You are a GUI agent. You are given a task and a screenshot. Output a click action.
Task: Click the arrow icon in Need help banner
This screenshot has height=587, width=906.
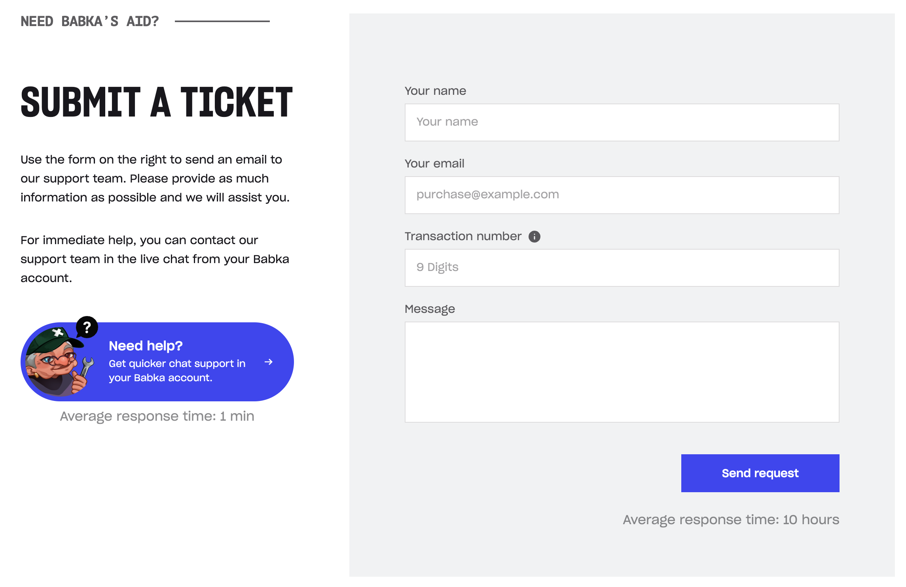tap(269, 362)
